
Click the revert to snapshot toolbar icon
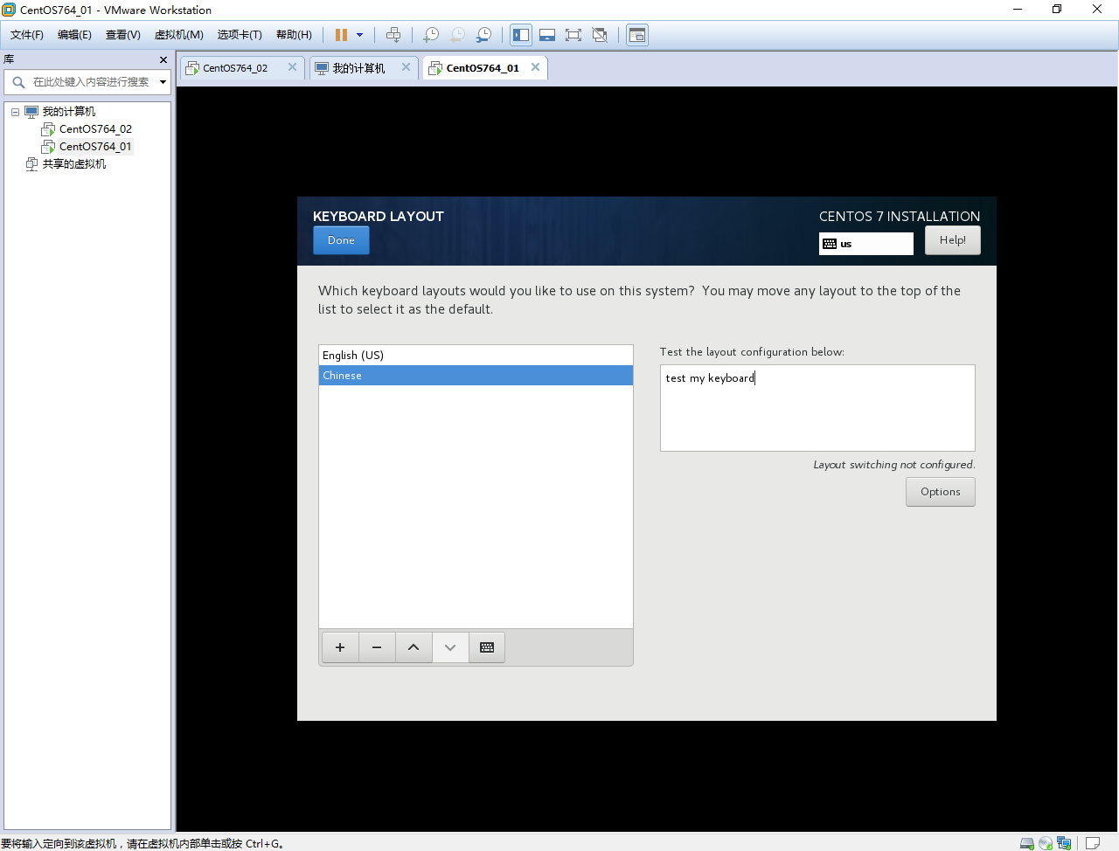457,35
